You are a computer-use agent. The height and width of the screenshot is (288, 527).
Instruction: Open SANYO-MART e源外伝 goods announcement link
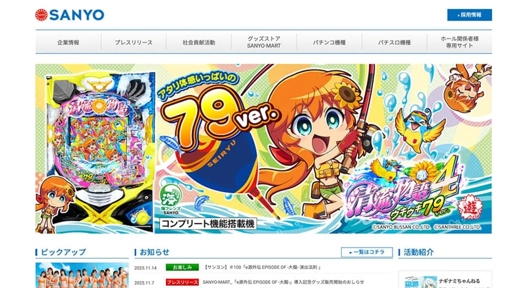tap(283, 282)
